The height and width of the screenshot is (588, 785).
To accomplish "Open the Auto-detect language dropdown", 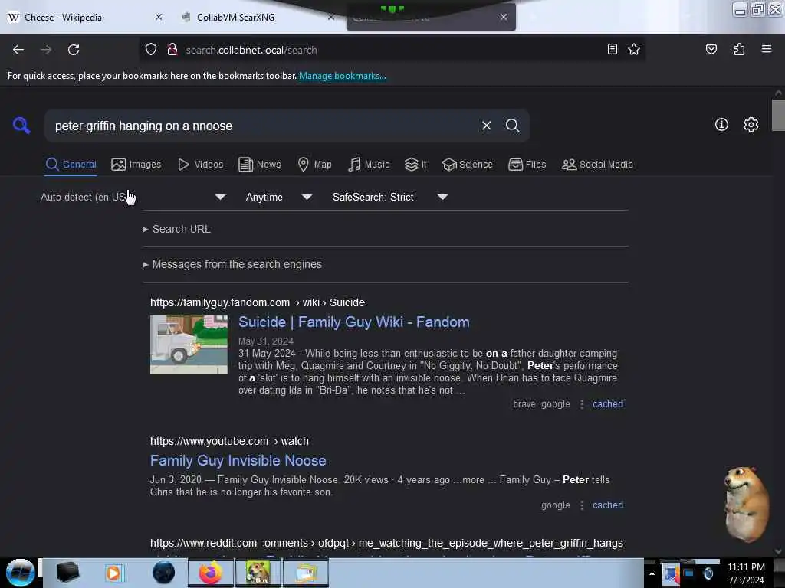I will [x=133, y=197].
